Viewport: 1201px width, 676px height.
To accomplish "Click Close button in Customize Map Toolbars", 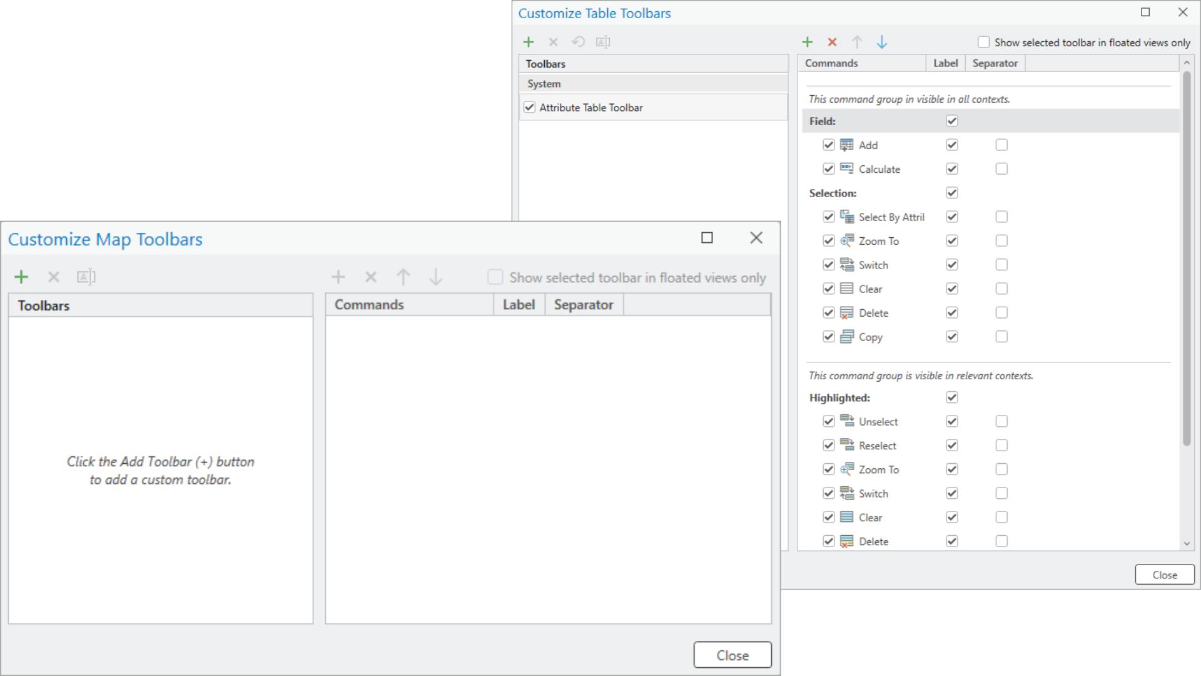I will click(732, 655).
